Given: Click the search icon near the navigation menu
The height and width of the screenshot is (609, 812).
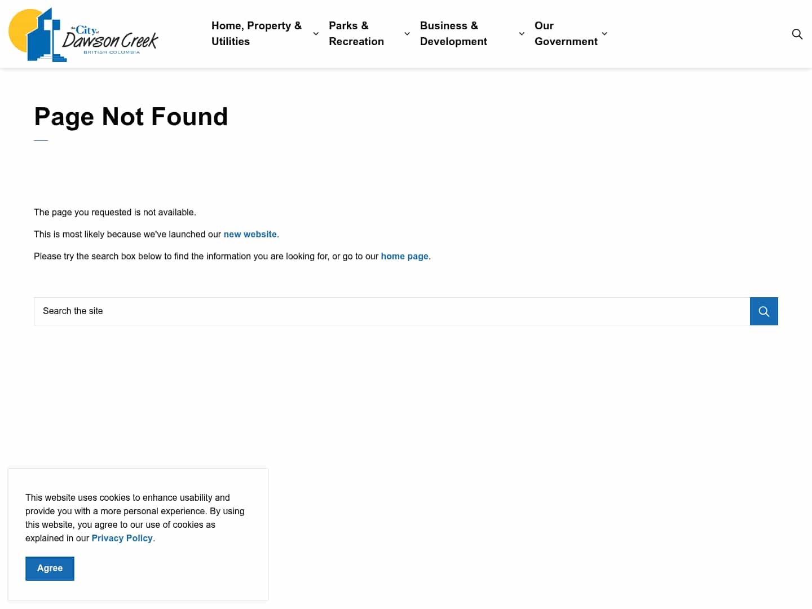Looking at the screenshot, I should pyautogui.click(x=797, y=34).
